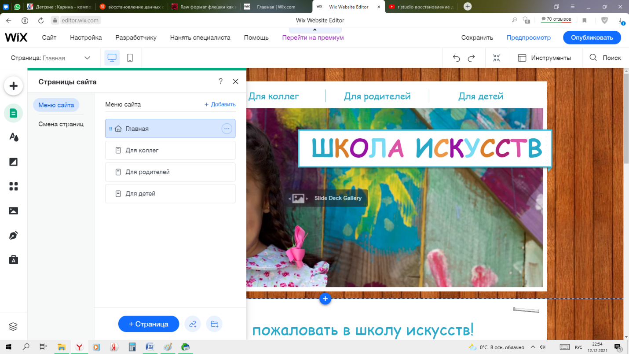Click the Опубликовать button

tap(592, 37)
